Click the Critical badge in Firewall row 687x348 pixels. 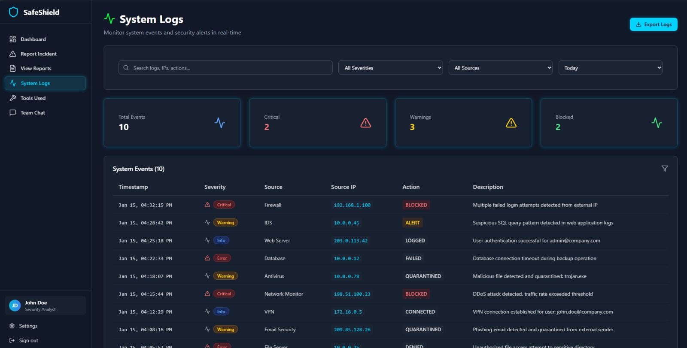224,205
